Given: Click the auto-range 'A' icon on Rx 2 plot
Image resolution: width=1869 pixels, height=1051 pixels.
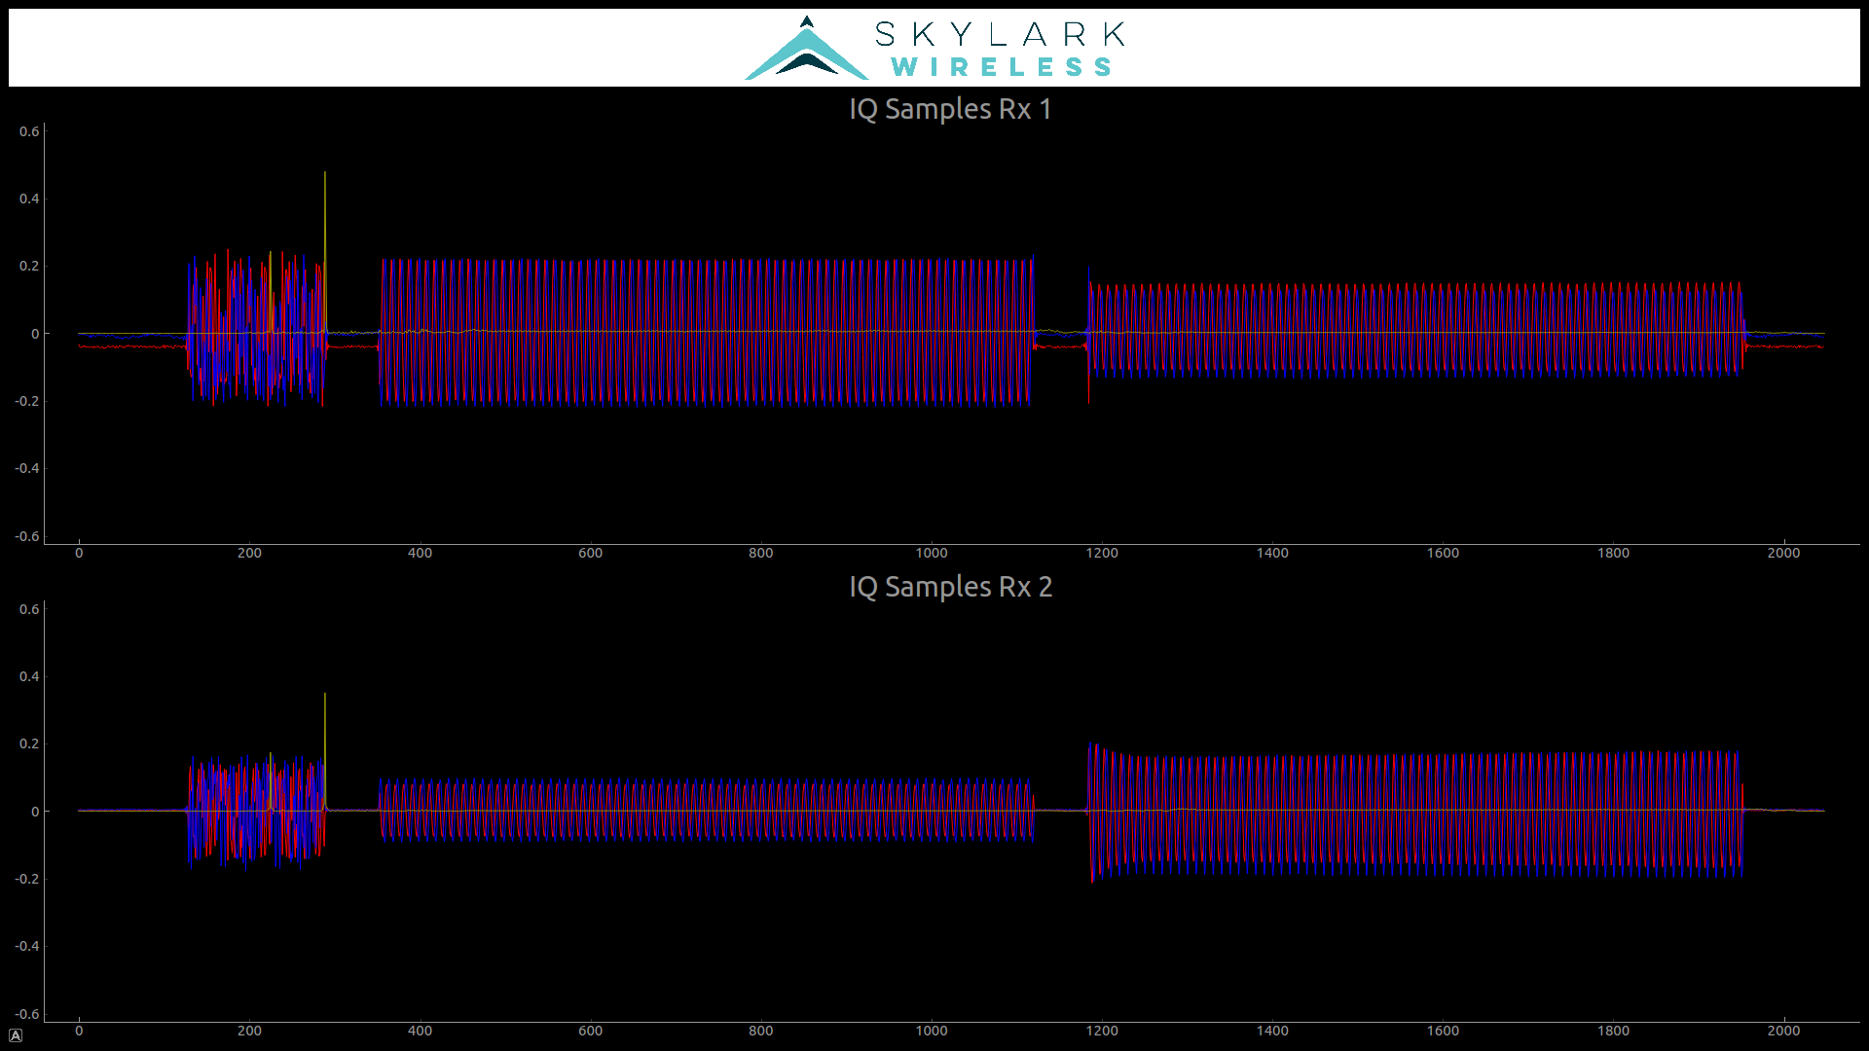Looking at the screenshot, I should coord(15,1033).
